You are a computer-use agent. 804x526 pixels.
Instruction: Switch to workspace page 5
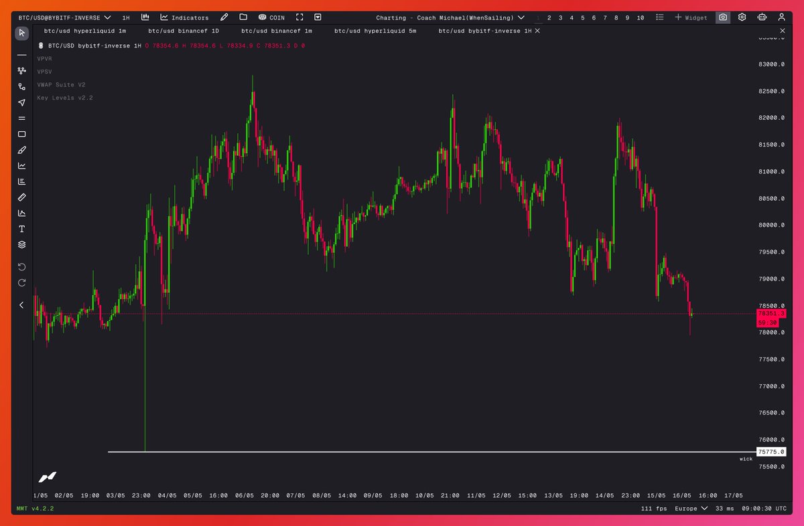pos(583,17)
